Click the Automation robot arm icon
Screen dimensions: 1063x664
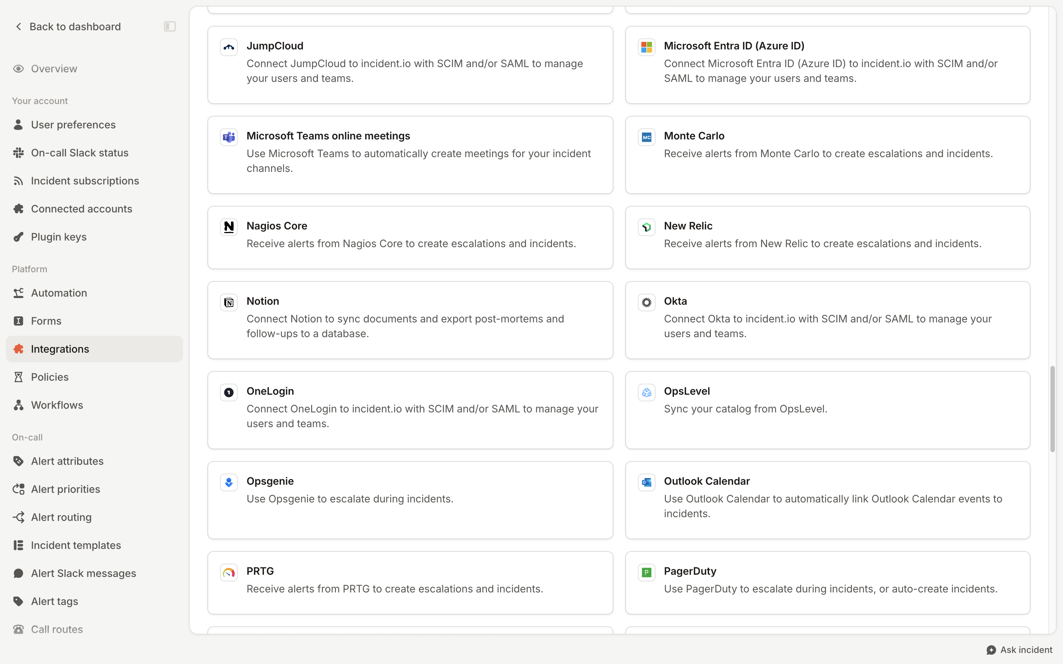18,293
